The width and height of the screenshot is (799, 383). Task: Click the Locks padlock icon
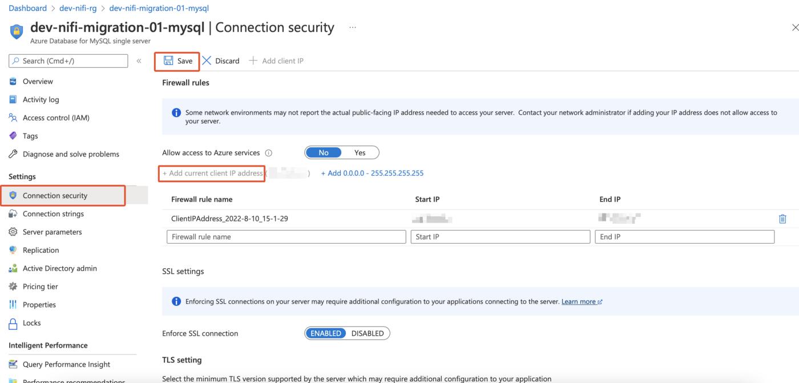point(13,323)
